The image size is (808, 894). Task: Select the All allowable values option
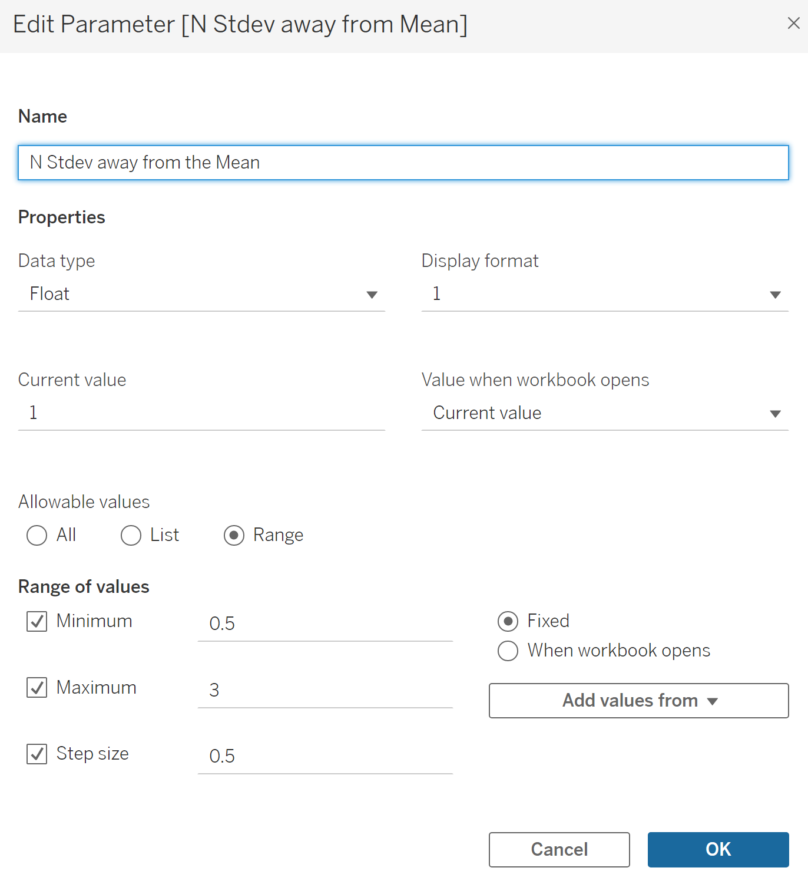(37, 536)
